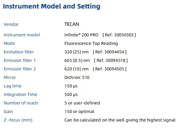Click the Z-focus highest signal description
This screenshot has height=128, width=191.
[120, 120]
